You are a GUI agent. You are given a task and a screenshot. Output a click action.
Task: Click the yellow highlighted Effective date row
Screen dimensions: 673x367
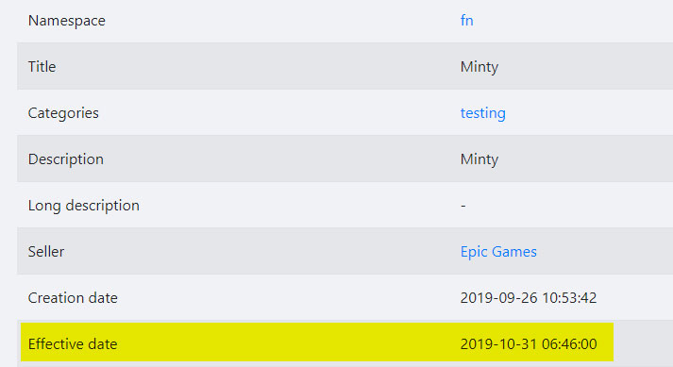[317, 342]
